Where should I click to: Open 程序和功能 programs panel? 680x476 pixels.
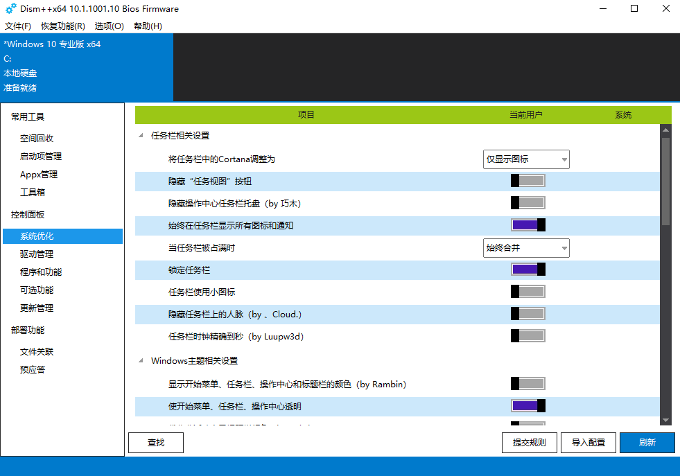[x=44, y=272]
